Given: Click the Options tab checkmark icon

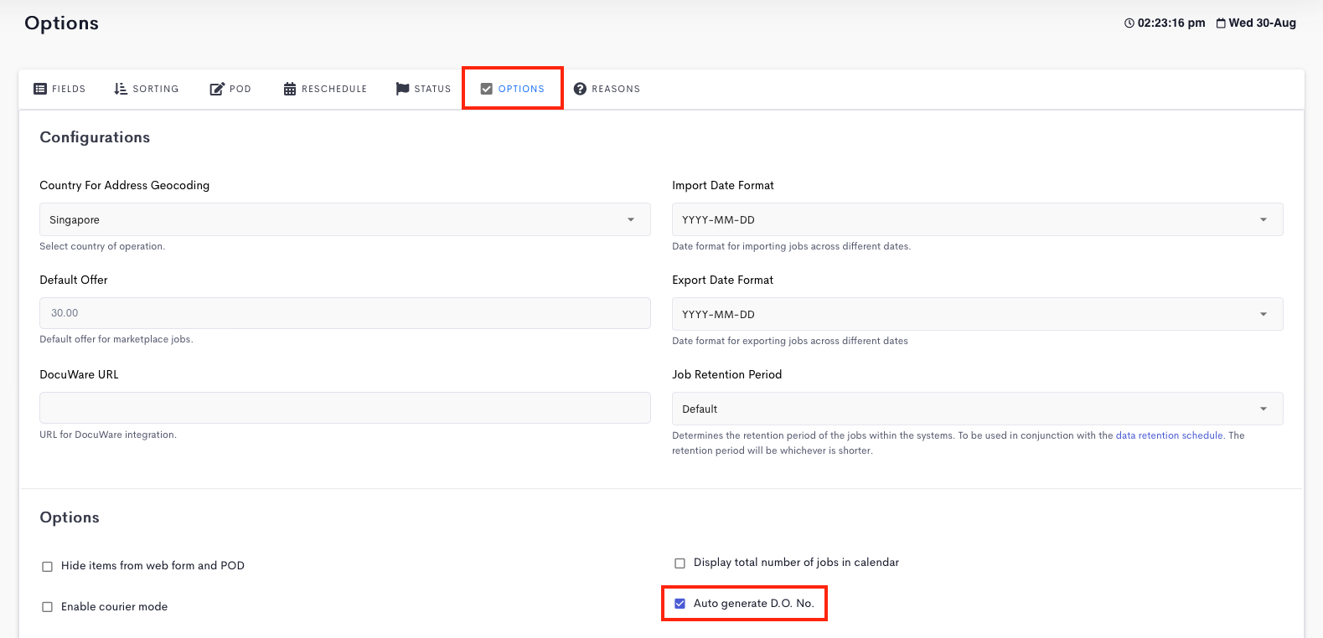Looking at the screenshot, I should click(x=487, y=89).
